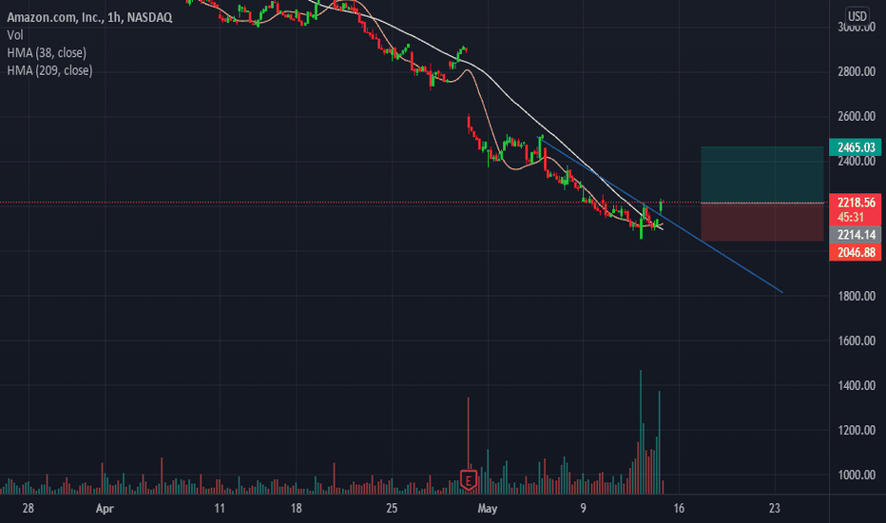Click the 23 date label on time axis
Viewport: 886px width, 523px height.
[774, 509]
